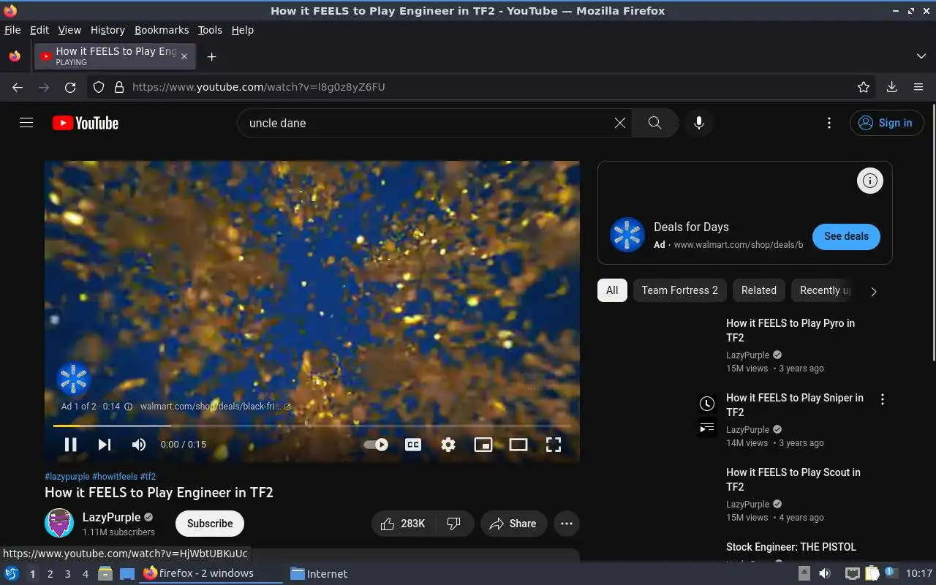This screenshot has width=936, height=585.
Task: Search with your voice microphone icon
Action: [699, 123]
